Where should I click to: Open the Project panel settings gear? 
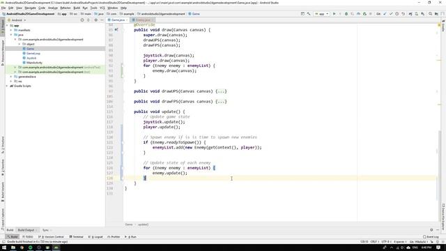(x=96, y=20)
